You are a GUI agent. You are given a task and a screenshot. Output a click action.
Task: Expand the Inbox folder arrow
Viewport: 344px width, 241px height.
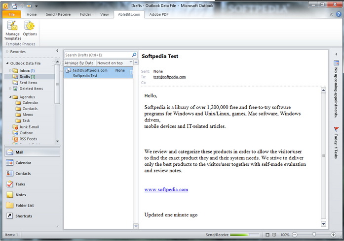[10, 70]
